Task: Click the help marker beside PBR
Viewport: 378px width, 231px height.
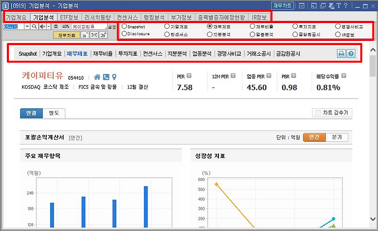Action: coord(293,76)
